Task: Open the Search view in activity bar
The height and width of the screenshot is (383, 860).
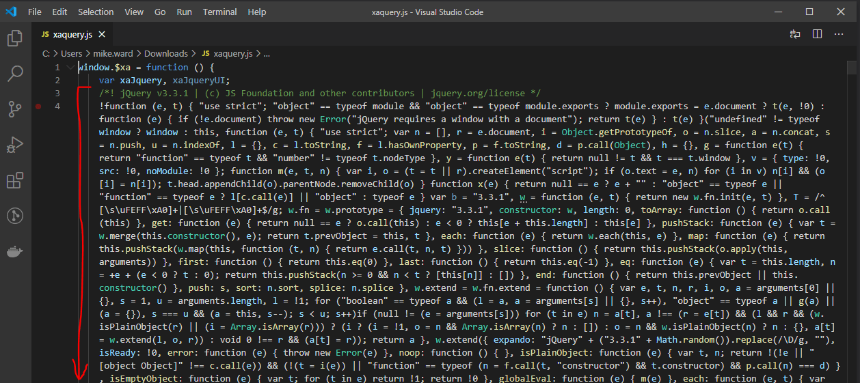Action: click(x=15, y=73)
